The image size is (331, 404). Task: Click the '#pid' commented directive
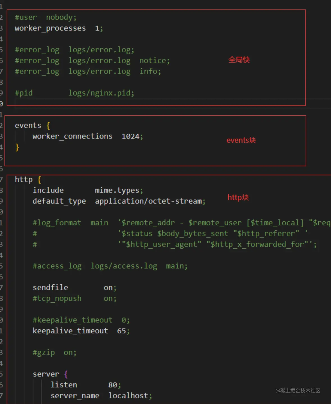24,93
